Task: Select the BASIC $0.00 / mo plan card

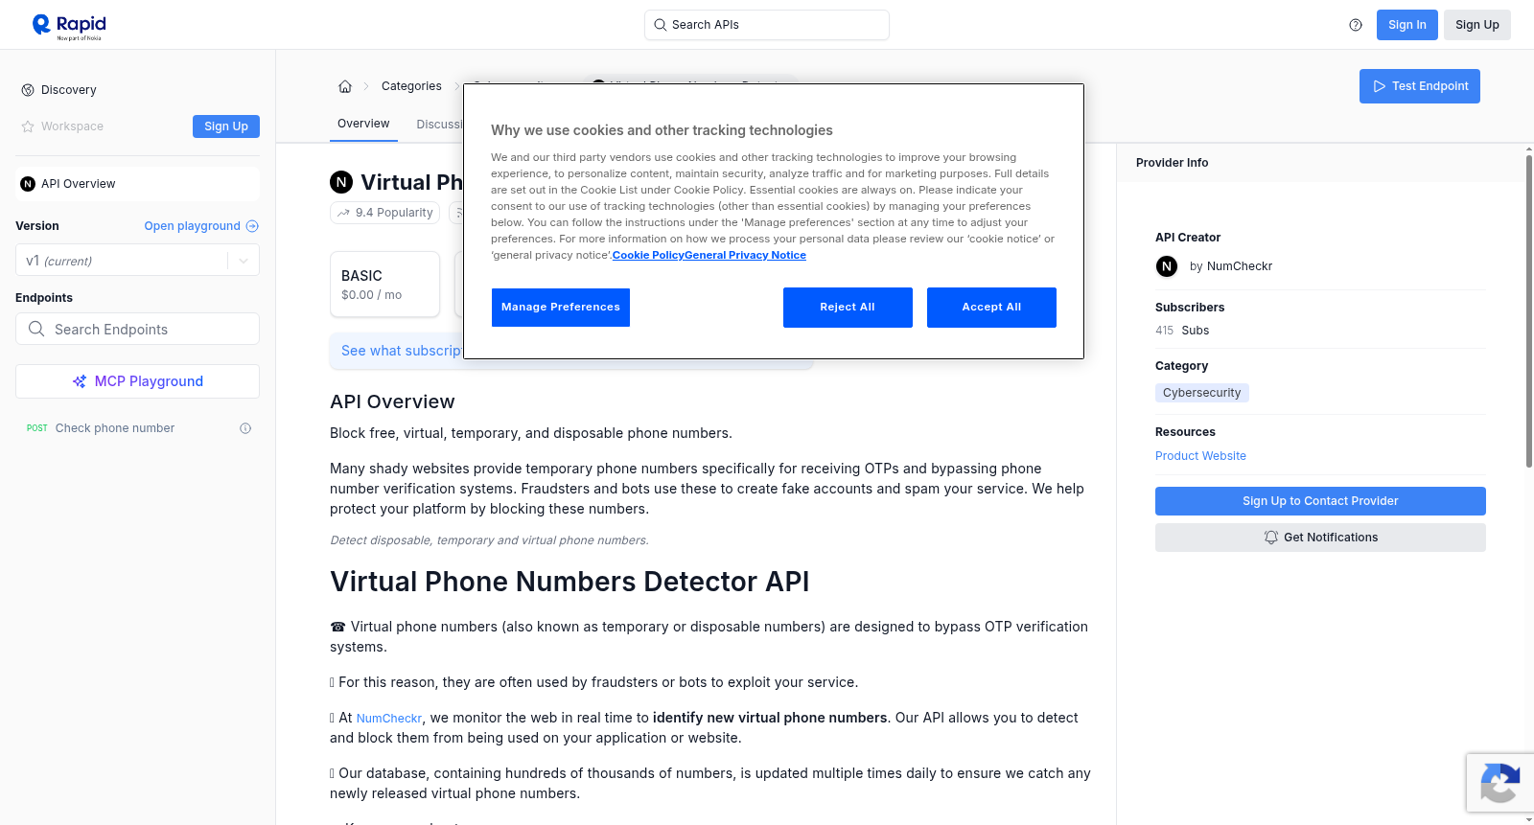Action: coord(385,285)
